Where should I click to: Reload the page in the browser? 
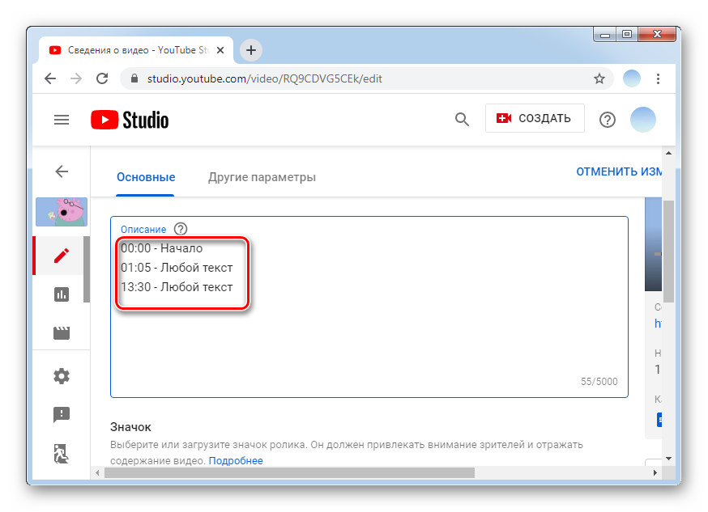[x=102, y=78]
